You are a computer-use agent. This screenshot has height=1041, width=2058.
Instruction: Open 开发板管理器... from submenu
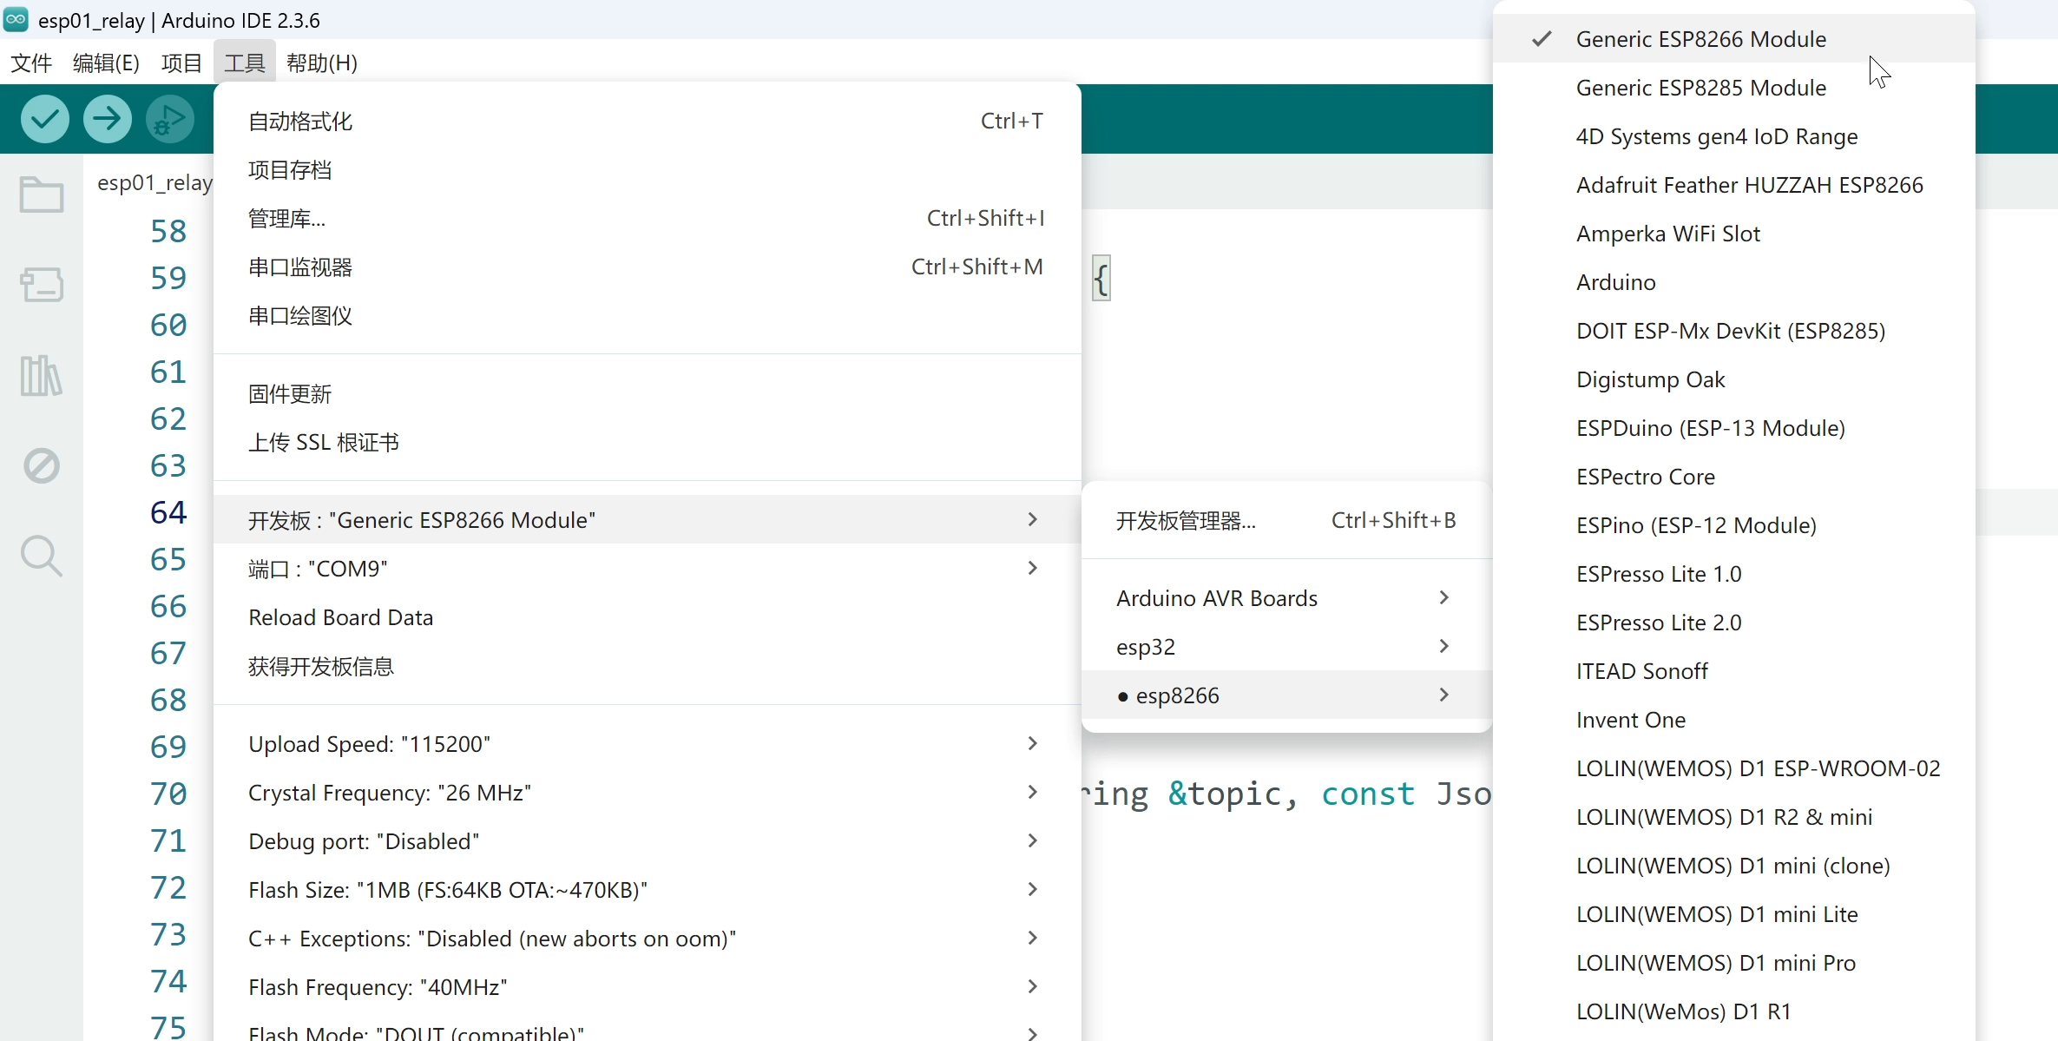(1286, 520)
